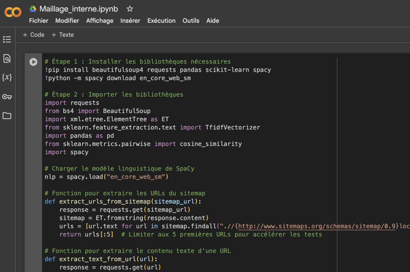This screenshot has height=272, width=410.
Task: Open the find and replace panel
Action: (x=7, y=58)
